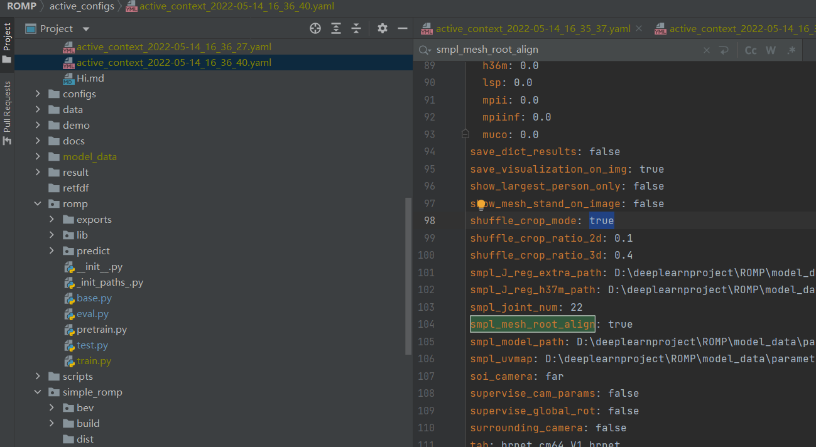816x447 pixels.
Task: Open the Project tool window from left sidebar
Action: [8, 38]
